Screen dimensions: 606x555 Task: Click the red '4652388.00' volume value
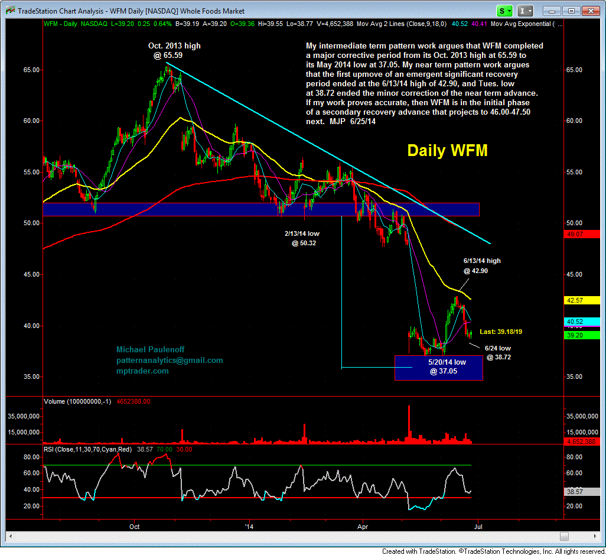[133, 401]
